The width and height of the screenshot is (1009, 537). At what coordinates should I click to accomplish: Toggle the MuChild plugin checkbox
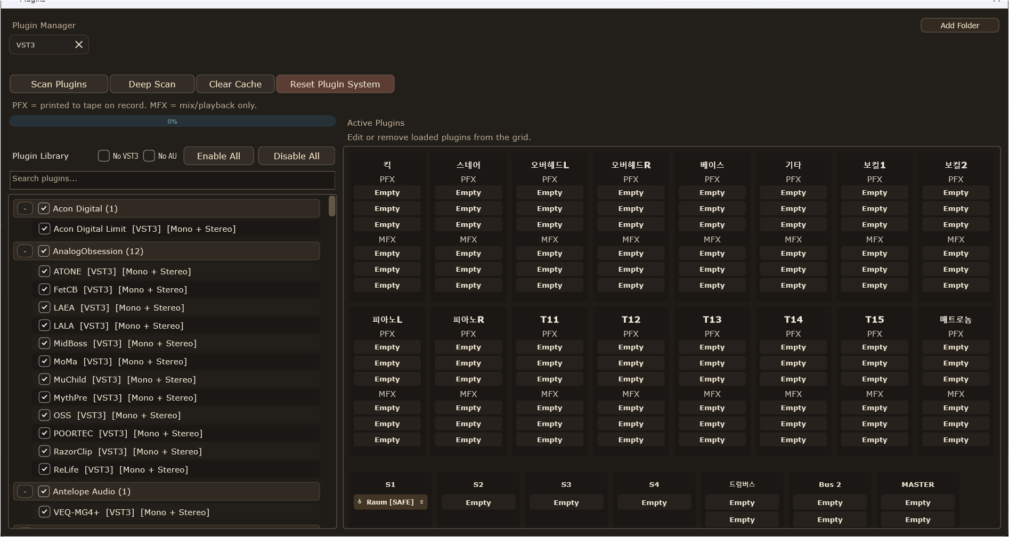point(44,379)
